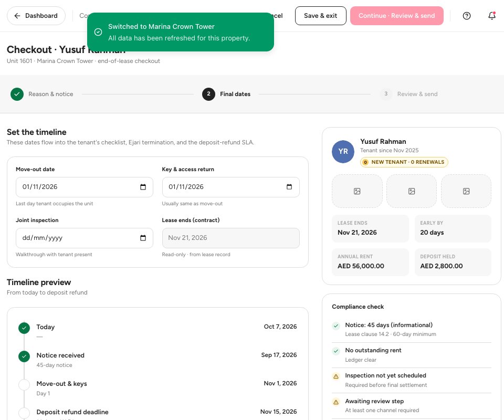
Task: Set the Joint inspection date field
Action: 84,238
